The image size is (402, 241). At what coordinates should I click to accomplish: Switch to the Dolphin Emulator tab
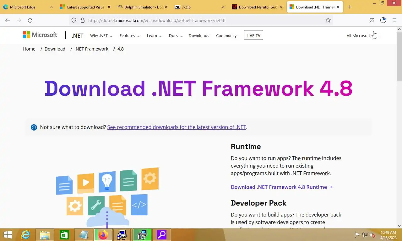tap(143, 7)
